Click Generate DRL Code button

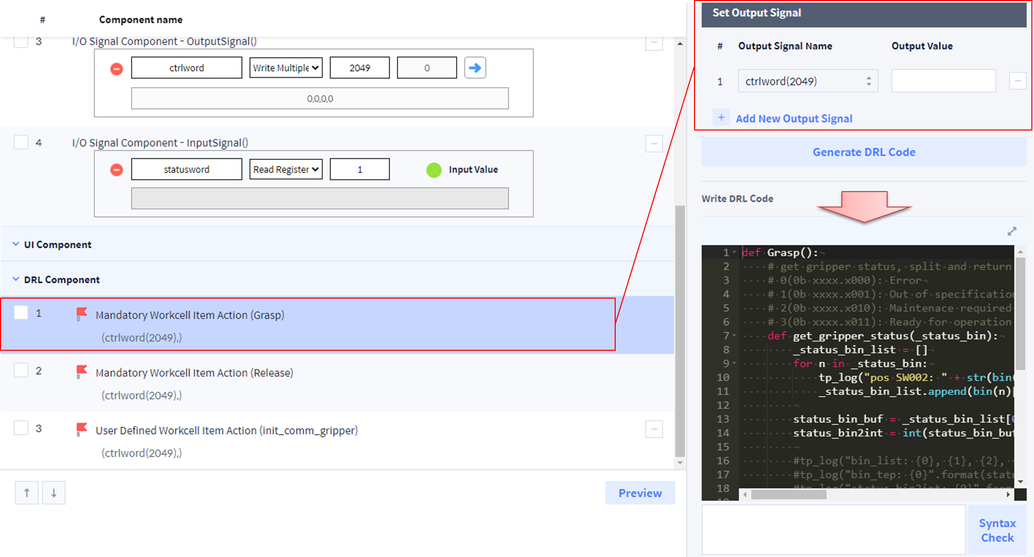[x=863, y=152]
